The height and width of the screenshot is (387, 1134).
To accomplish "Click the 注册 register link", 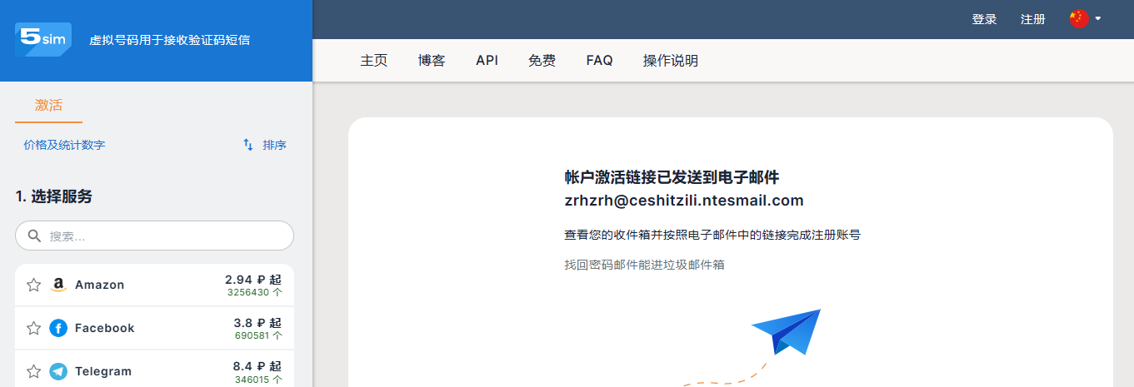I will 1032,19.
